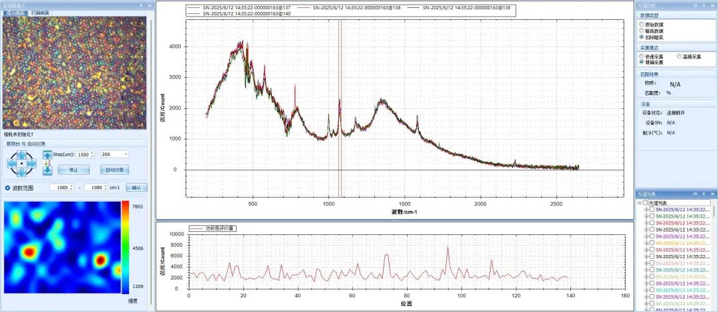Open the 光谱列表 panel window position menu
This screenshot has height=312, width=718.
[696, 194]
